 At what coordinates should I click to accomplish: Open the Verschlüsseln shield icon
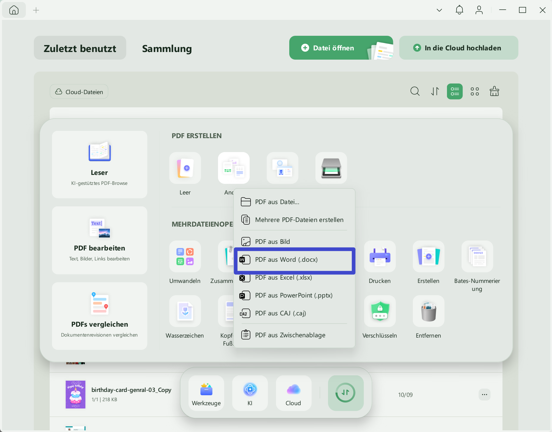380,311
